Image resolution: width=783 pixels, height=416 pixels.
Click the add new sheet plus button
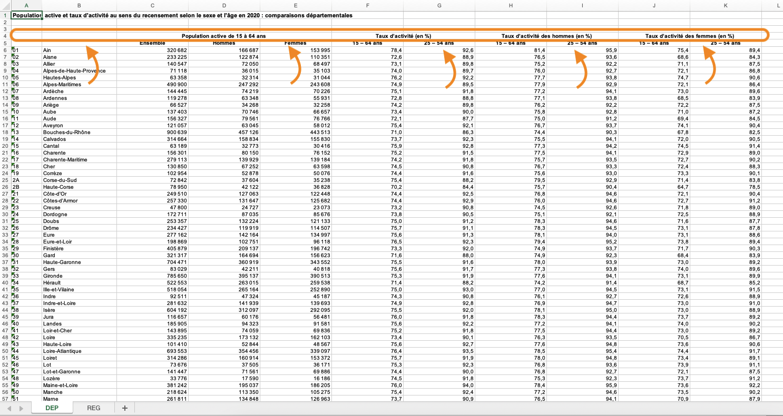pos(125,408)
